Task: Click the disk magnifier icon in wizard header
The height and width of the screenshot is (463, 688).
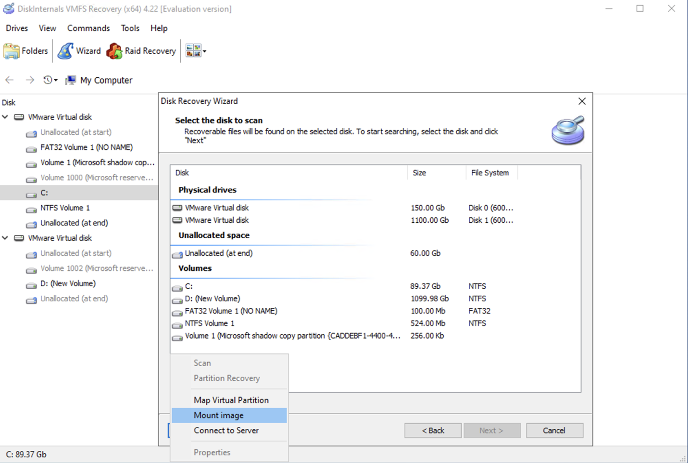Action: coord(568,130)
